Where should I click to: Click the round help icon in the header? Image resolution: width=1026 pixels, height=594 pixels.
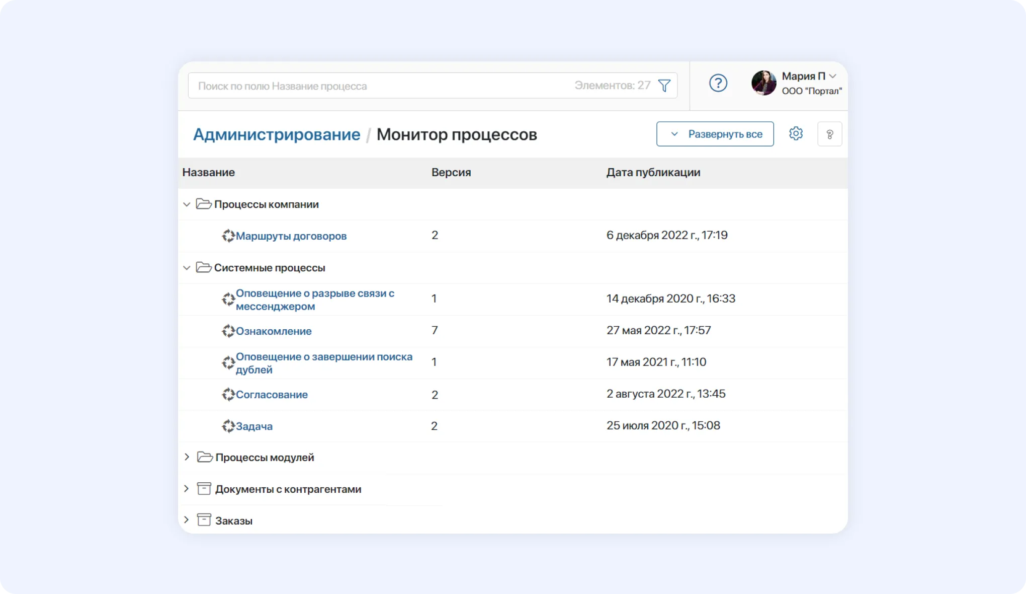718,83
